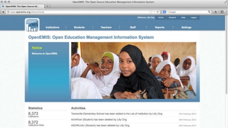Click the site identity icon by URL
228x128 pixels.
click(x=8, y=12)
